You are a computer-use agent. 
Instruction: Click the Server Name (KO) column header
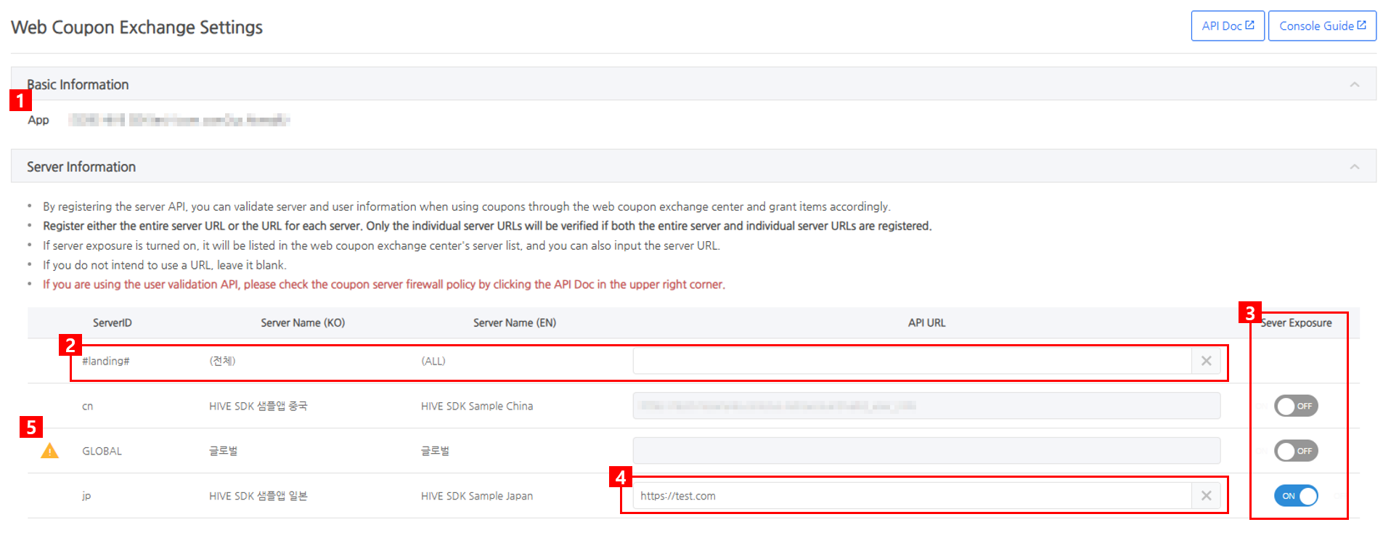[303, 323]
